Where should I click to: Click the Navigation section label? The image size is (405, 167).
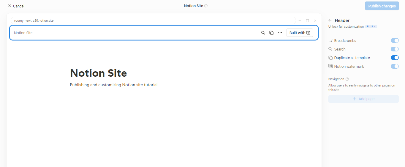click(336, 79)
